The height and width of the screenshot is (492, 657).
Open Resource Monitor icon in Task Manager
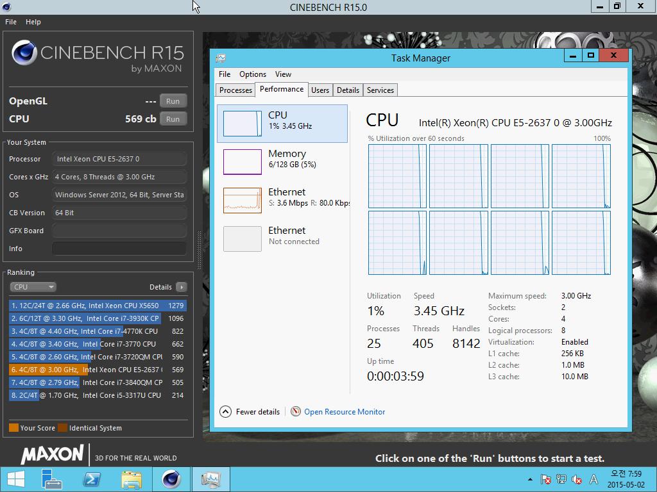pyautogui.click(x=296, y=412)
